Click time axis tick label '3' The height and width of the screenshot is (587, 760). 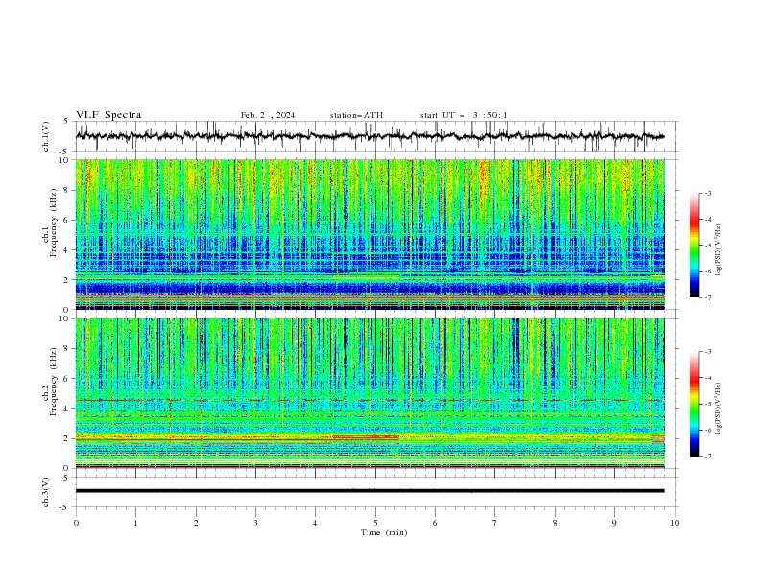pyautogui.click(x=255, y=523)
